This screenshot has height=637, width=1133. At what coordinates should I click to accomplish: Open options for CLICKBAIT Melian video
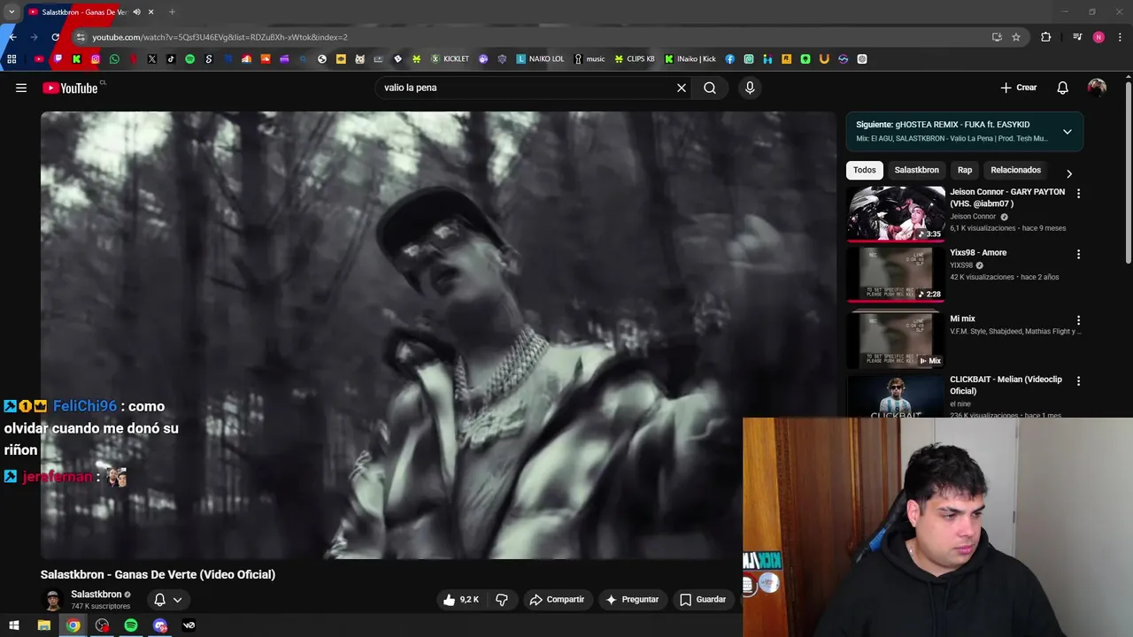[1078, 380]
